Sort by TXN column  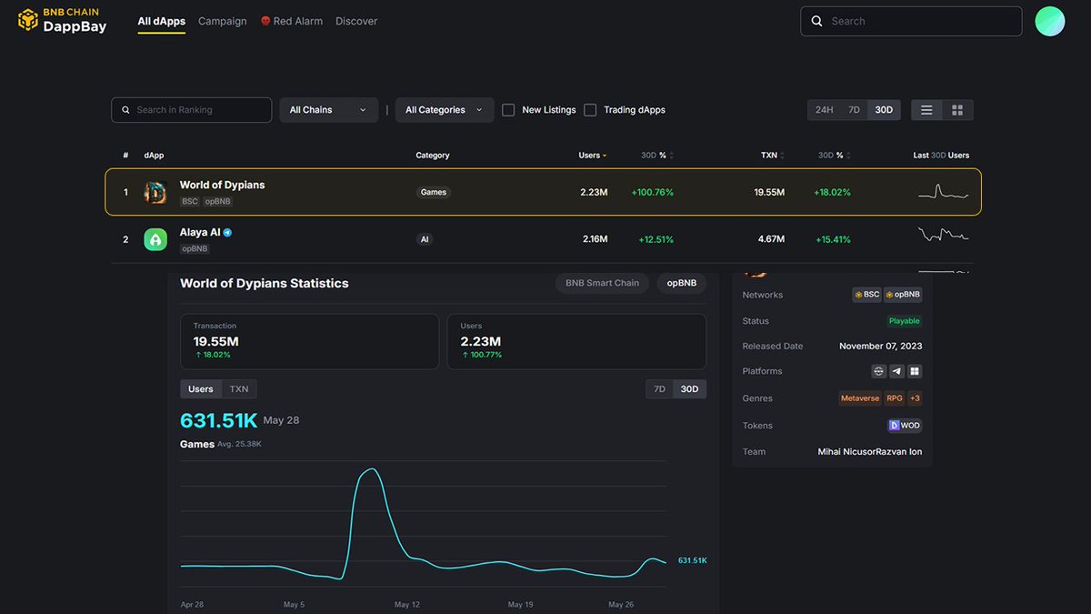point(773,156)
